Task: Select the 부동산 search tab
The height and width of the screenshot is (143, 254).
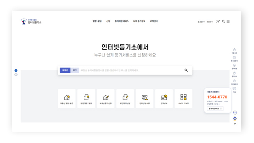Action: pyautogui.click(x=65, y=70)
